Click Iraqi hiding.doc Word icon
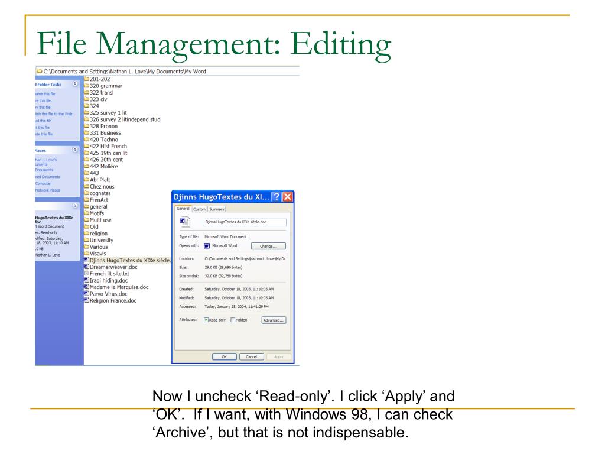 (x=87, y=280)
